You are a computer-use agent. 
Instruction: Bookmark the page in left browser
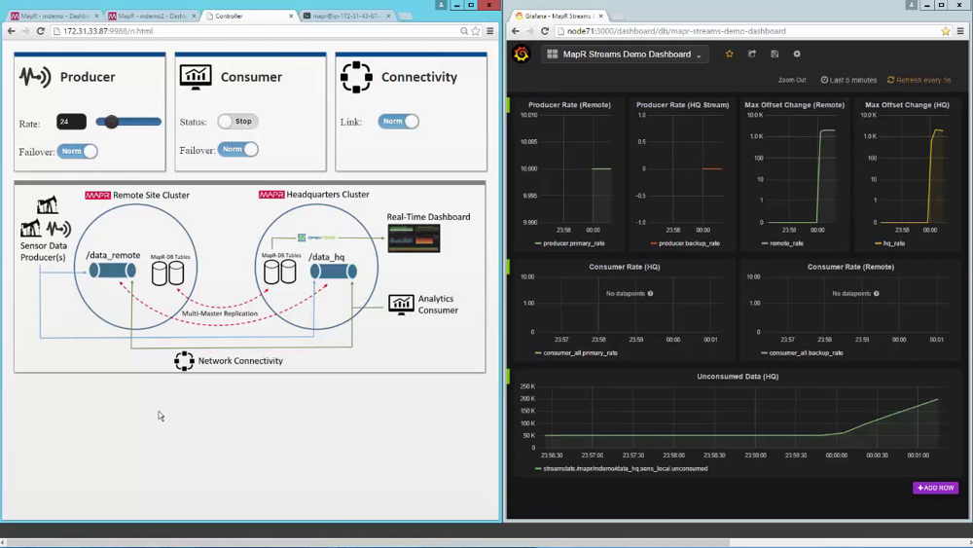coord(476,31)
